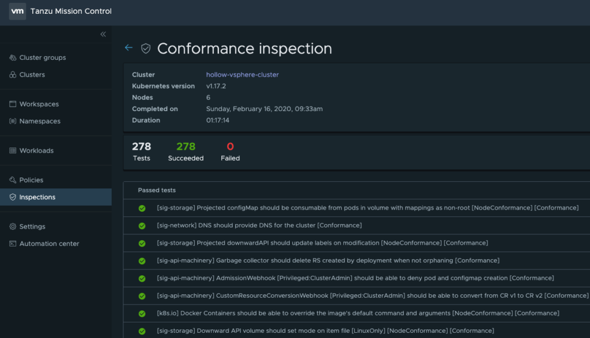Click the 278 Succeeded count
The image size is (590, 338).
click(186, 147)
